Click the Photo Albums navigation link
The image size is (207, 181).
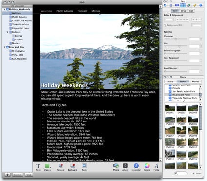click(65, 11)
